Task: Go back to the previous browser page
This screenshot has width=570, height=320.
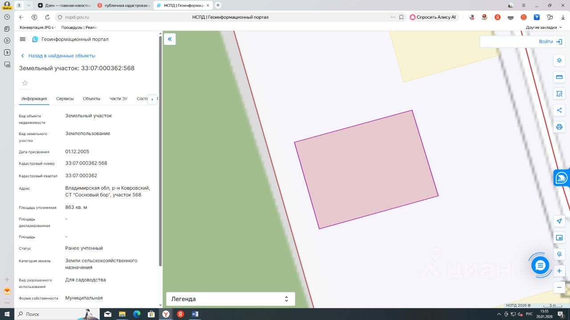Action: pos(21,17)
